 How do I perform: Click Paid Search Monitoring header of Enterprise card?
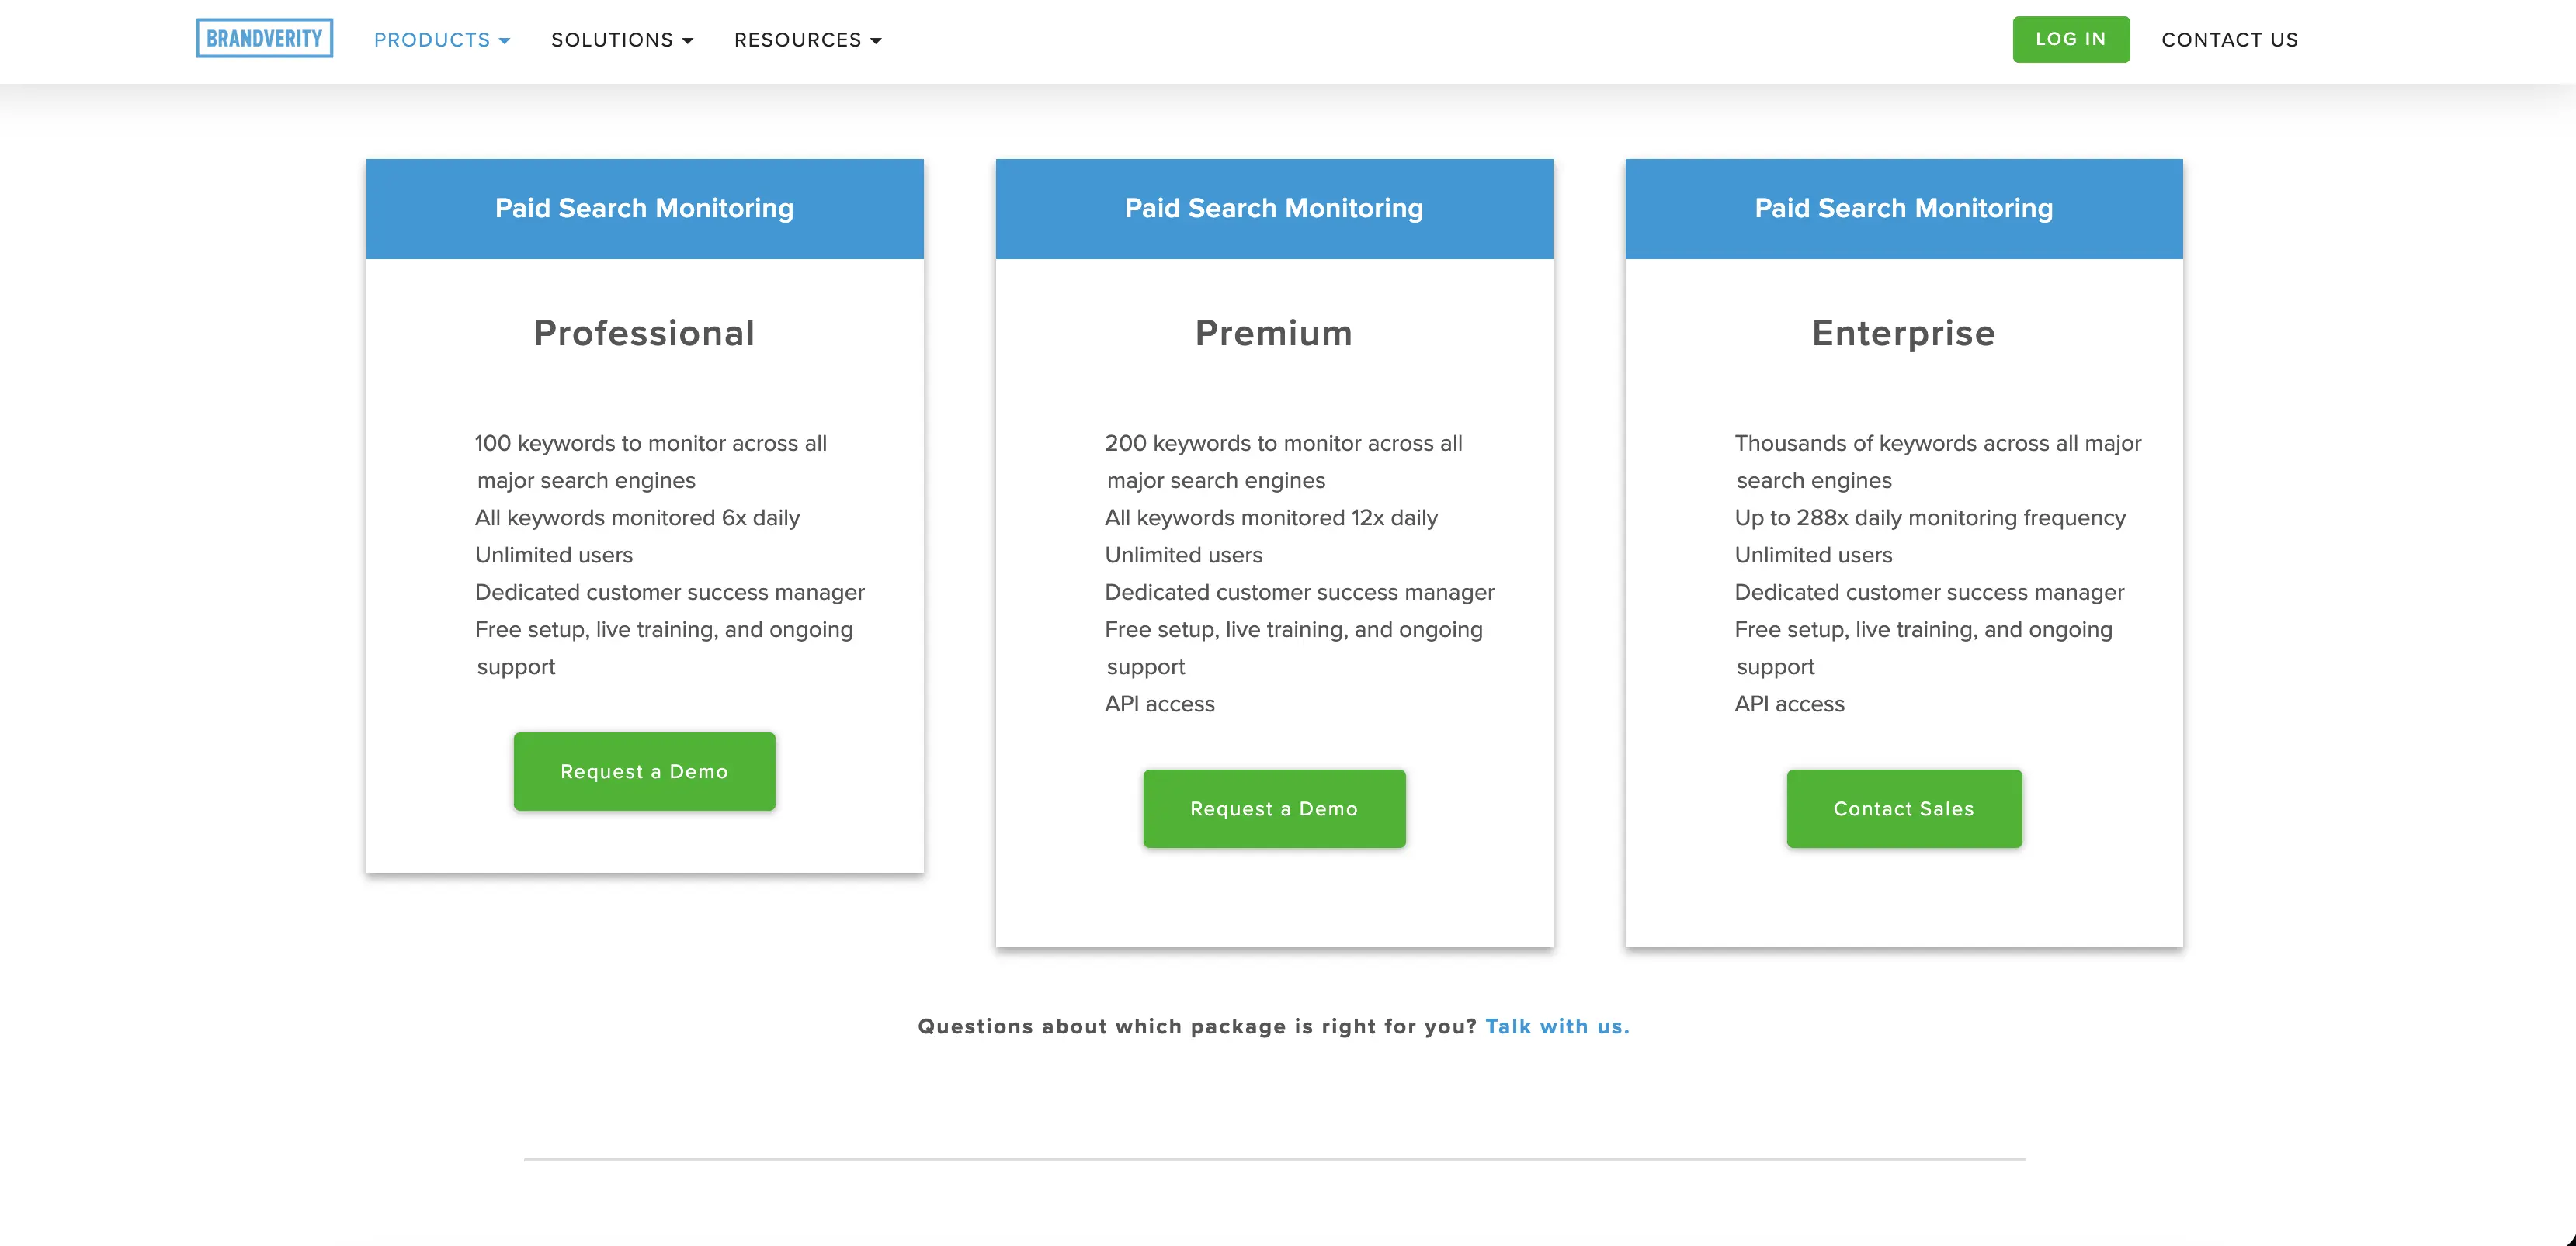1904,208
